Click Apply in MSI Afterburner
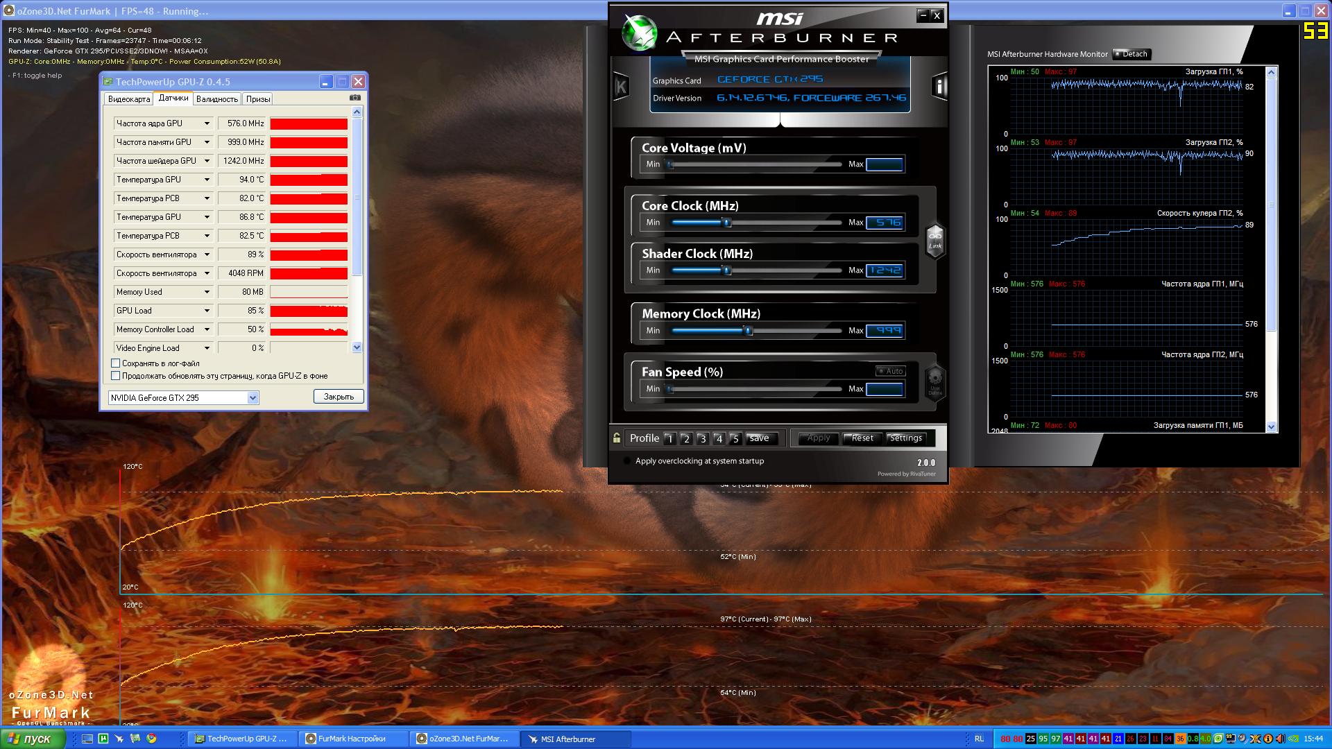Screen dimensions: 1332x749 click(819, 438)
